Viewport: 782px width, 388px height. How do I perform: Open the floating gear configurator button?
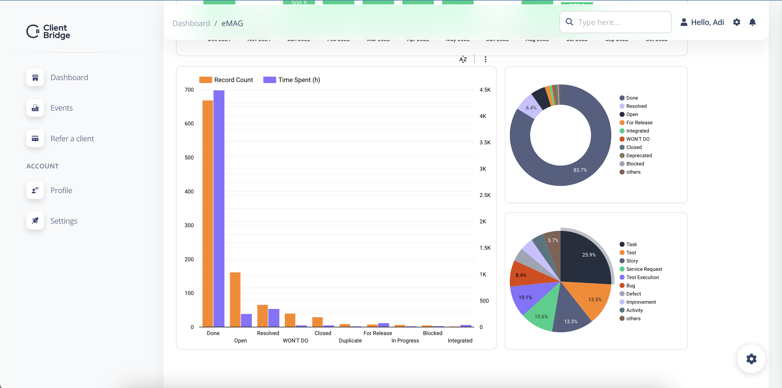[x=751, y=359]
